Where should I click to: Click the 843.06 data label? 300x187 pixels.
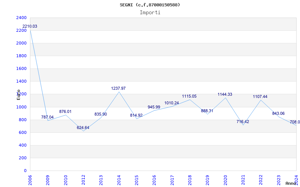coord(278,114)
